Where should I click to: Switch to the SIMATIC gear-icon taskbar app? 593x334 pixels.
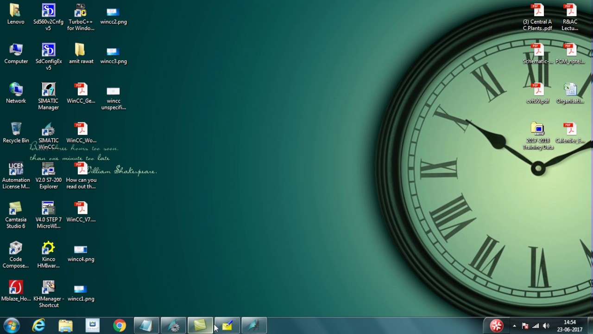(173, 326)
